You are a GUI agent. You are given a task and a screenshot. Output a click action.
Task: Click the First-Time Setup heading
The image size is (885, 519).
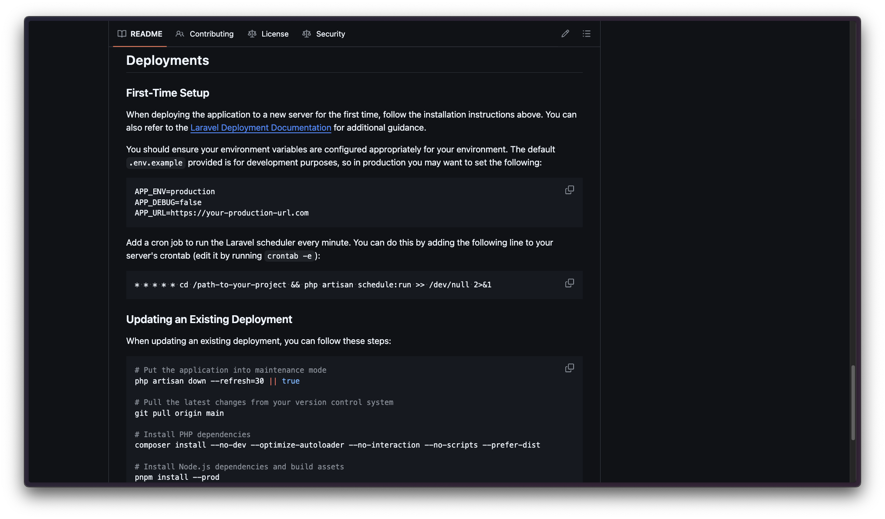[168, 93]
